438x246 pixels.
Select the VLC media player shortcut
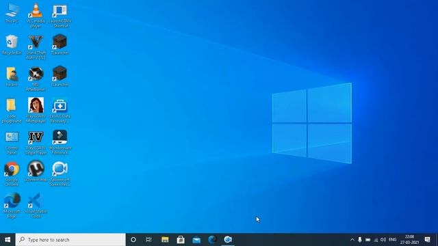coord(36,15)
